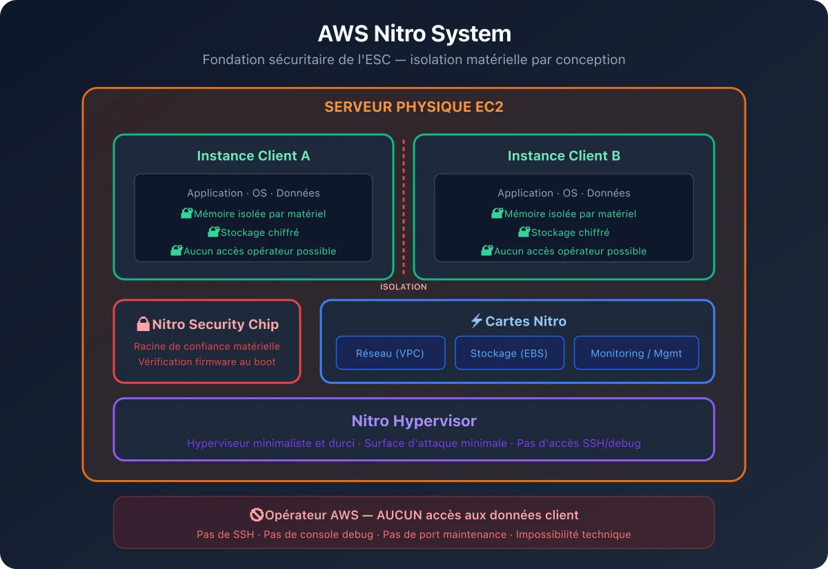The image size is (828, 569).
Task: Click the SERVEUR PHYSIQUE EC2 heading
Action: 414,108
